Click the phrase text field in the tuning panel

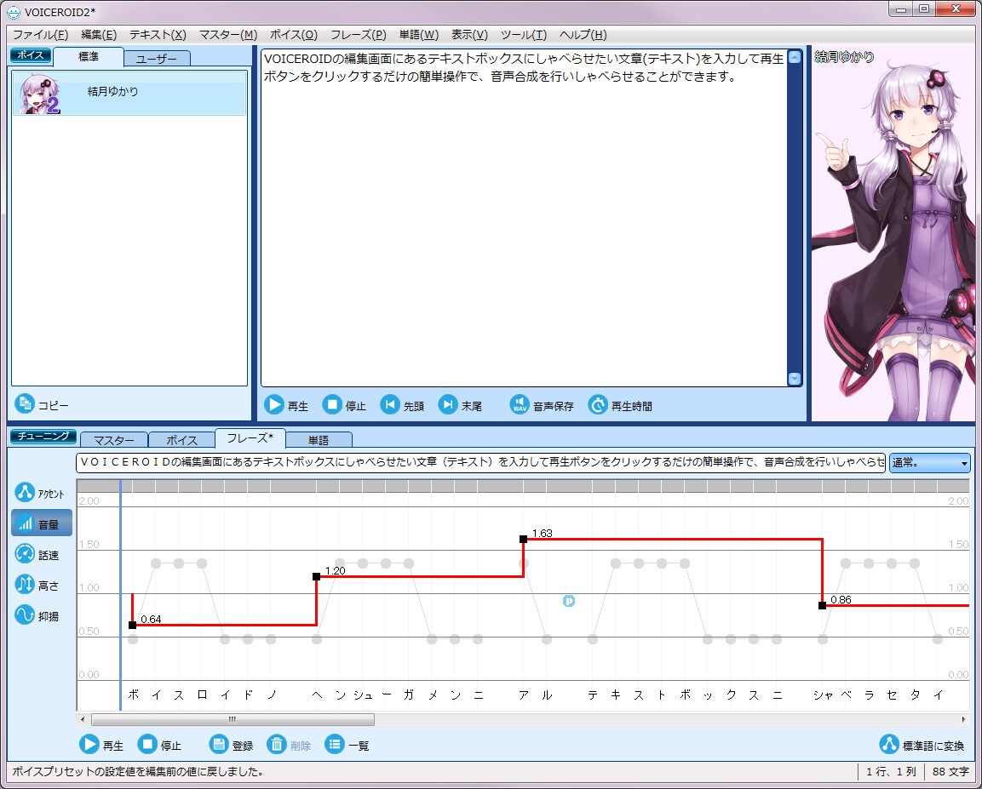(x=481, y=463)
